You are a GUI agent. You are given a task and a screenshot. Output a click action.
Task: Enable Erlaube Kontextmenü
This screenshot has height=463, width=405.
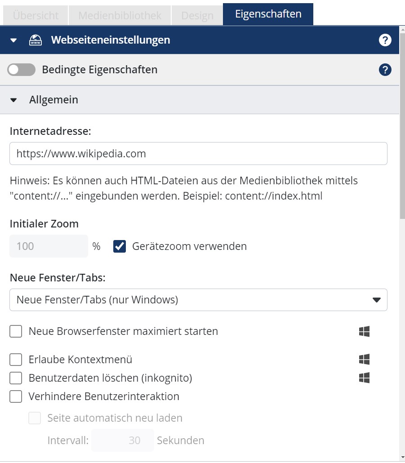16,359
